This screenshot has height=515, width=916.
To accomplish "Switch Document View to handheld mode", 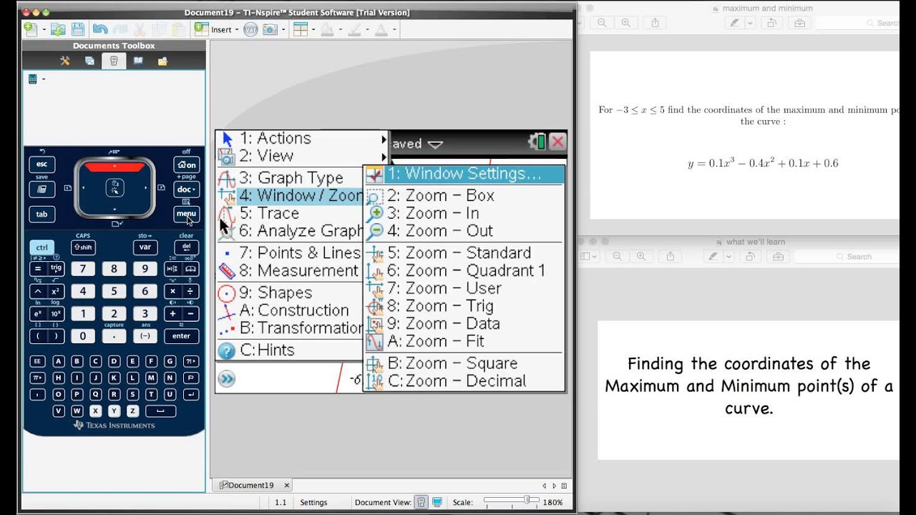I will (422, 502).
